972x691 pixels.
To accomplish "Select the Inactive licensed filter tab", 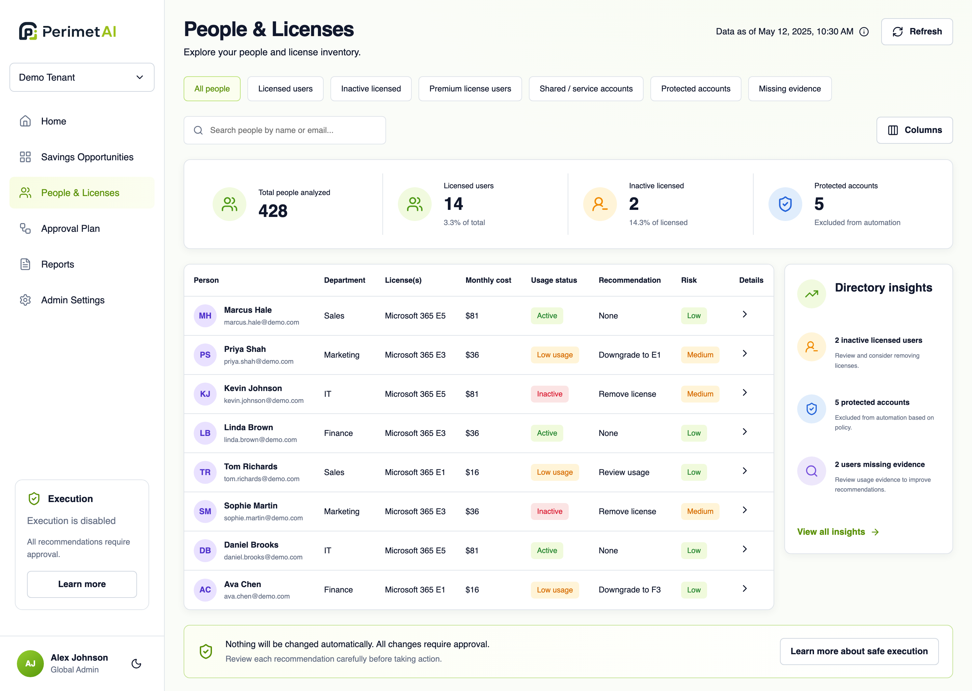I will tap(371, 88).
